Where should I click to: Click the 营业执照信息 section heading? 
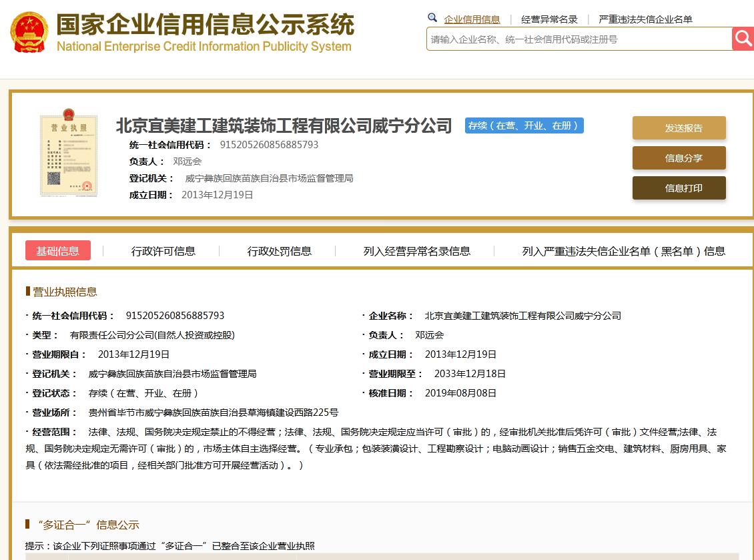pos(65,292)
